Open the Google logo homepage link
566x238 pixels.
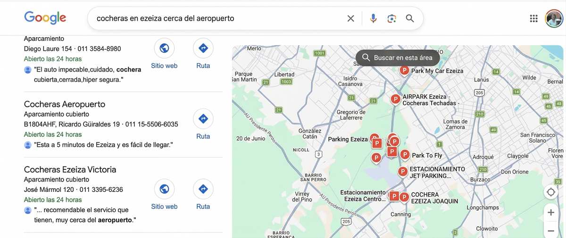[x=45, y=18]
